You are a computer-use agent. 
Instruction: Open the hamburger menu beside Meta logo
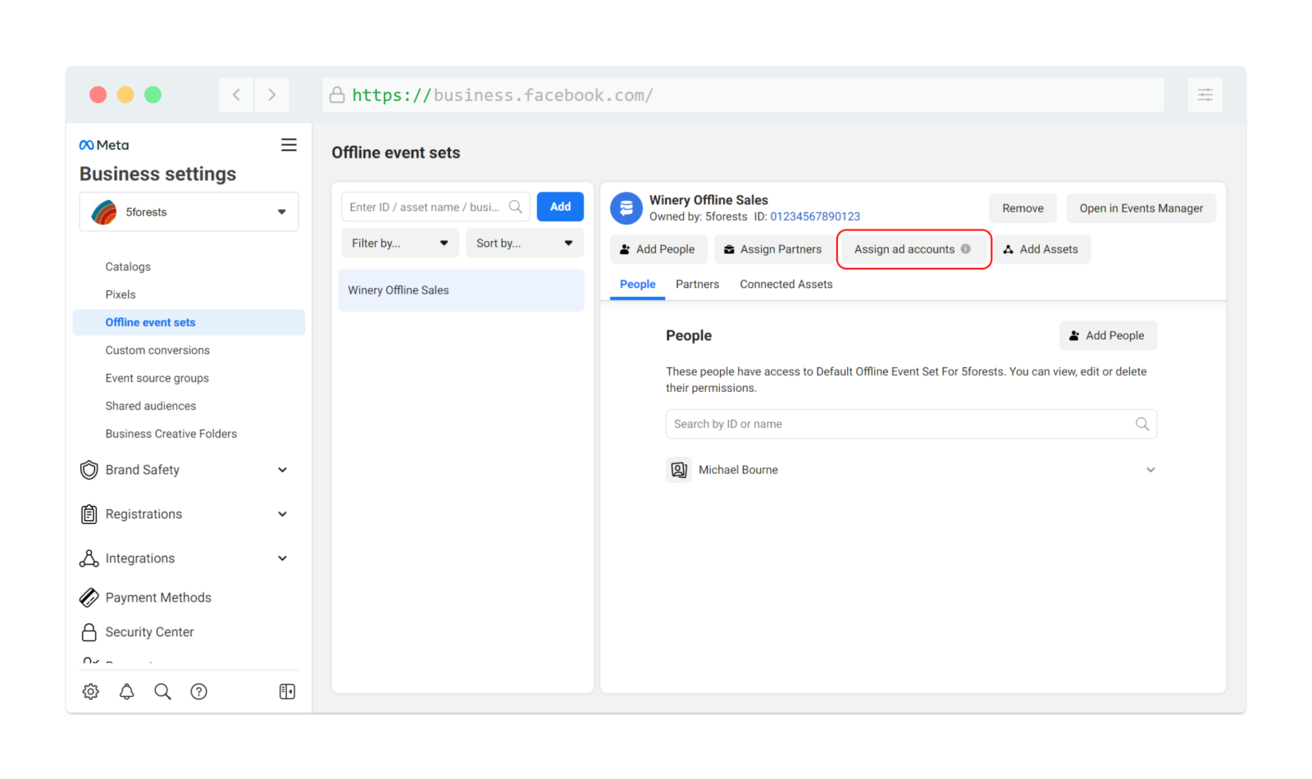(289, 145)
